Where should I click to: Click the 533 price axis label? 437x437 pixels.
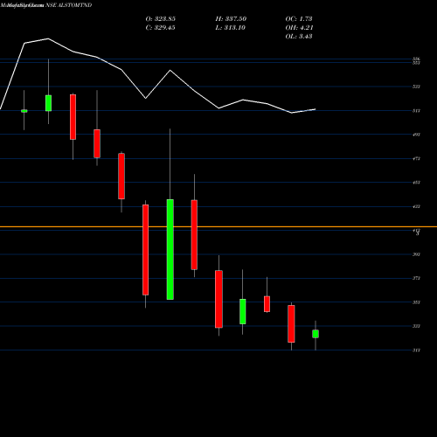[x=416, y=87]
